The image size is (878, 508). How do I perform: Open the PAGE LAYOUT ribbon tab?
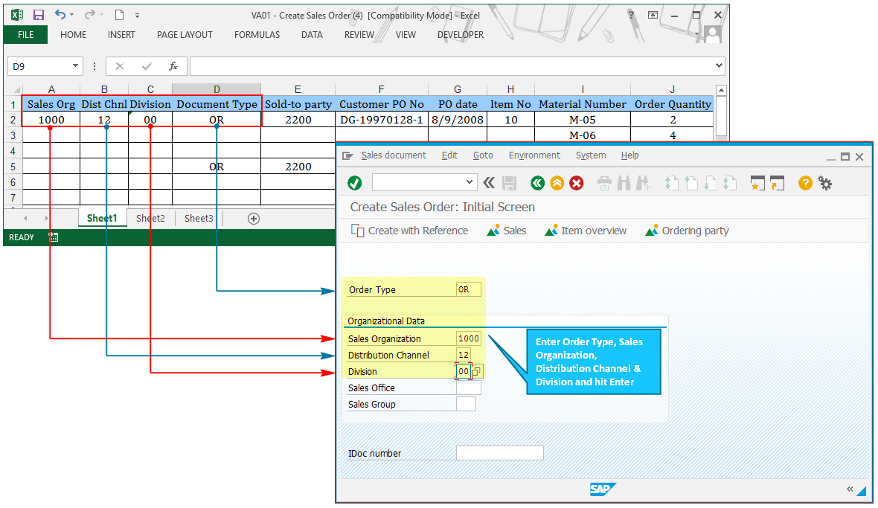click(x=185, y=35)
